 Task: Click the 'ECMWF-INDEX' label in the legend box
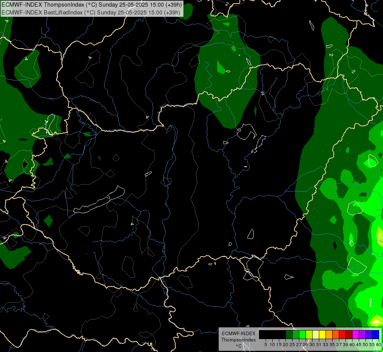tap(239, 334)
